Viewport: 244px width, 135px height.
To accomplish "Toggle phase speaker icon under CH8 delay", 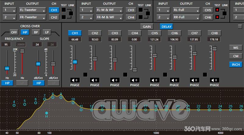I will [214, 80].
